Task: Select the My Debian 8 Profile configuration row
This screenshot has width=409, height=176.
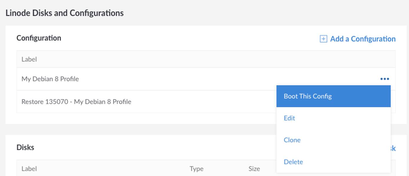Action: pyautogui.click(x=118, y=78)
